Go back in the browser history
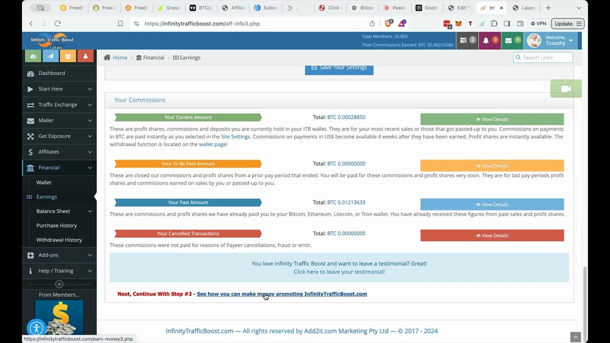Image resolution: width=610 pixels, height=343 pixels. click(31, 23)
